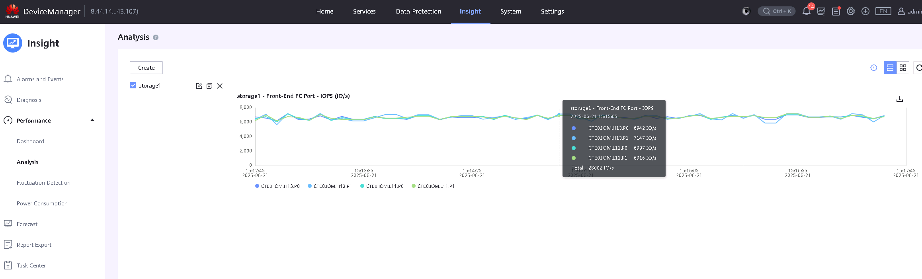
Task: Select Performance in sidebar
Action: (34, 121)
